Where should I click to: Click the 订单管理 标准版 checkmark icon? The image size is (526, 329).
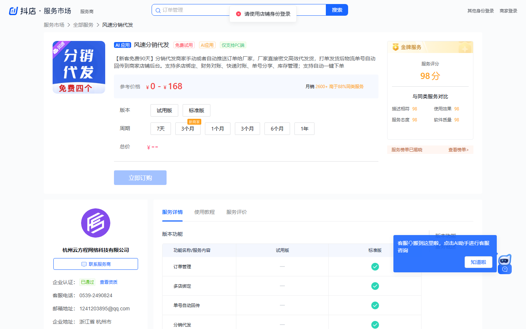point(375,266)
